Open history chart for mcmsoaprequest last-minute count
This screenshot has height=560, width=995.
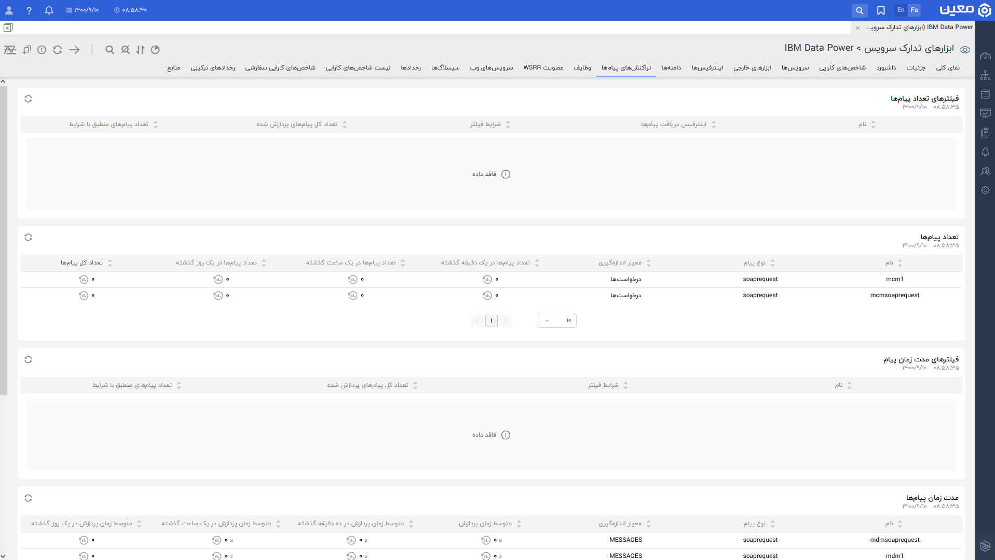487,296
